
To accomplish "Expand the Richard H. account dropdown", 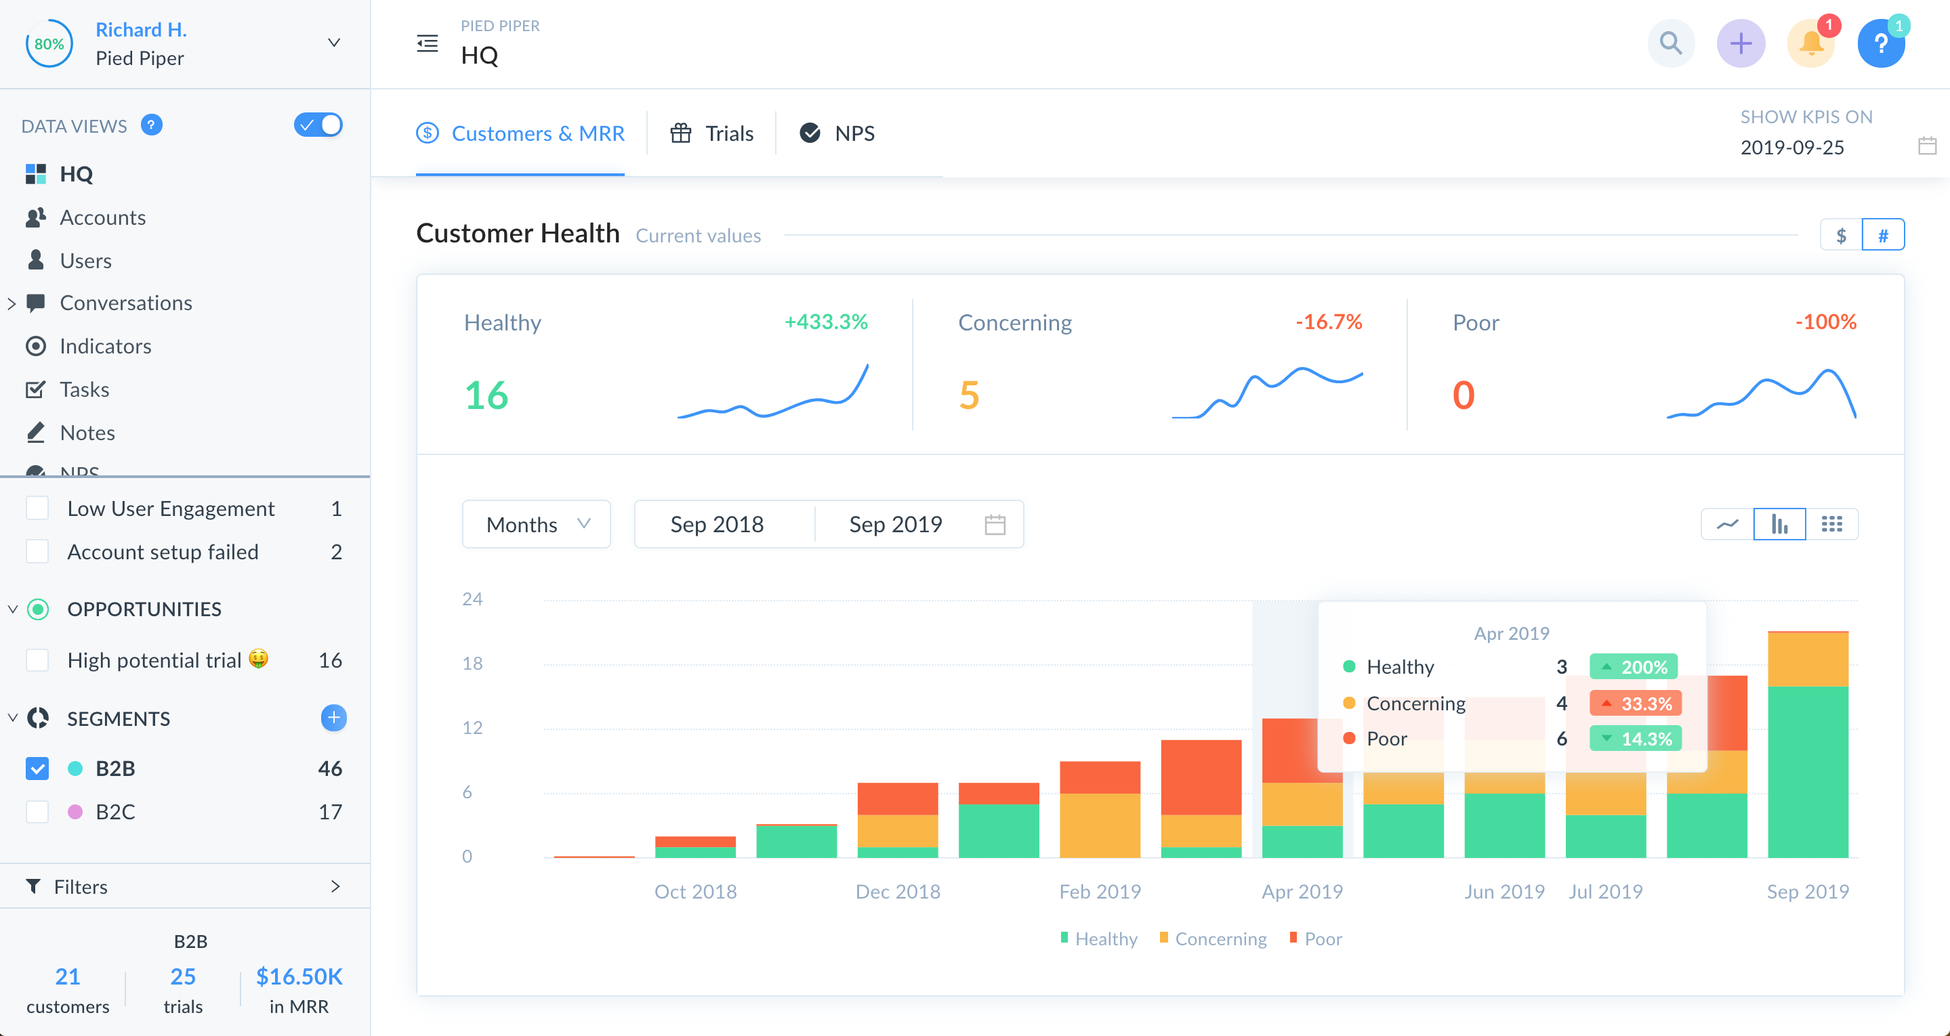I will pos(333,43).
